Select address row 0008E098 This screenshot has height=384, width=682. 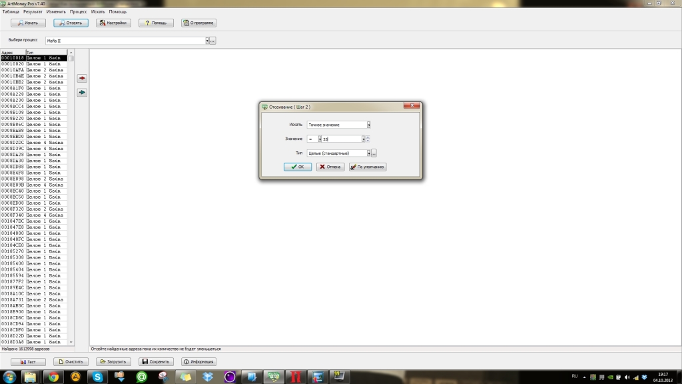[x=34, y=179]
